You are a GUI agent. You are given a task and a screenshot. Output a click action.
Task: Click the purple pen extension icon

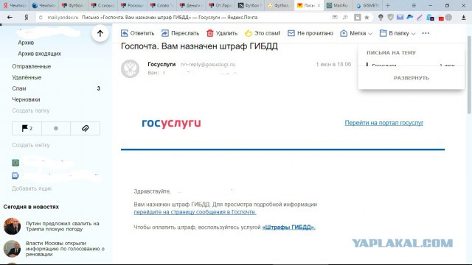tap(420, 18)
